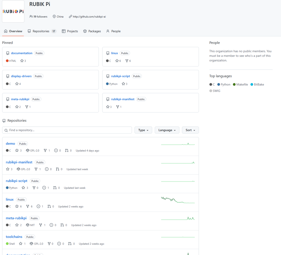The width and height of the screenshot is (281, 255).
Task: Open the Type filter dropdown
Action: pos(143,130)
